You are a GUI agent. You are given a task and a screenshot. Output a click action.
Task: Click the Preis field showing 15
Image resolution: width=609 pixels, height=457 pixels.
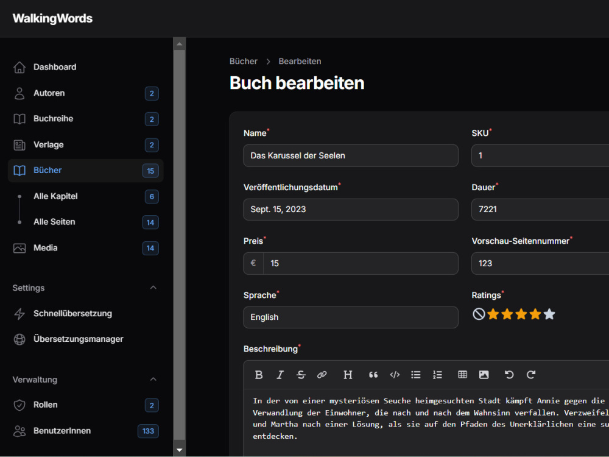pyautogui.click(x=361, y=263)
